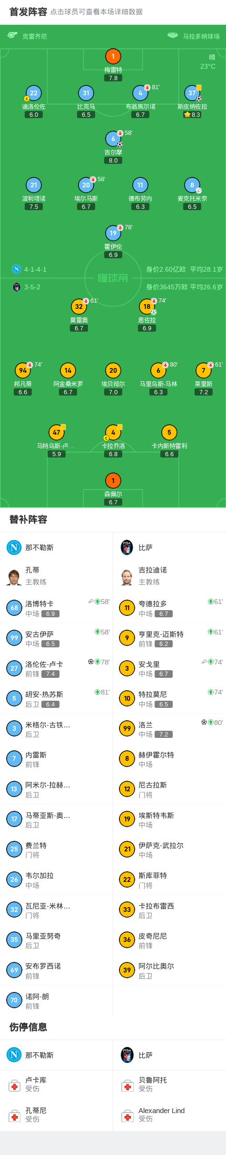Click the Napoli club logo by 4-1-4-1
226x1155 pixels.
[x=17, y=269]
